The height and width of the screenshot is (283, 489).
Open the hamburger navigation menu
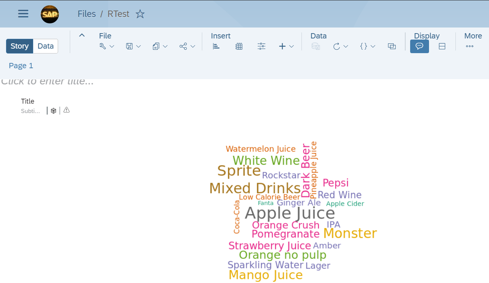[x=23, y=14]
